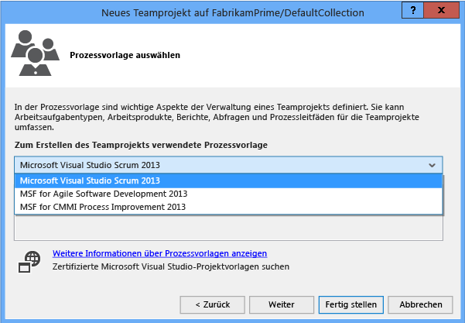Click the < Zurück button
465x323 pixels.
click(212, 304)
